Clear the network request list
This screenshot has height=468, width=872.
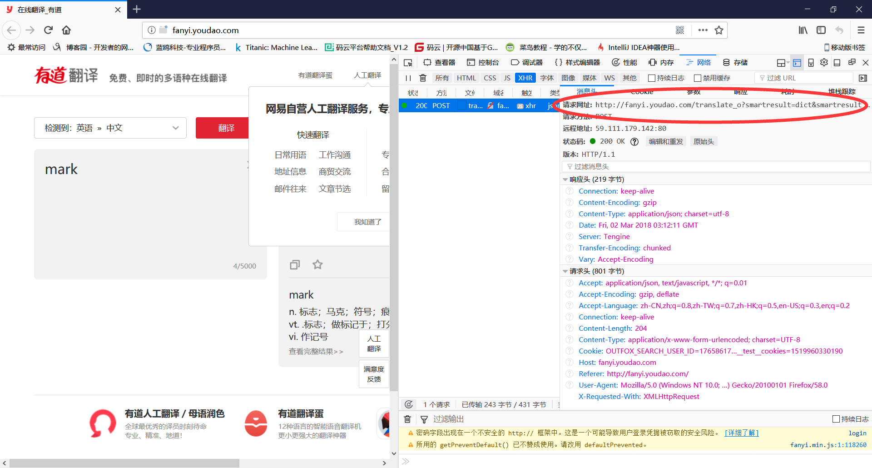(423, 78)
